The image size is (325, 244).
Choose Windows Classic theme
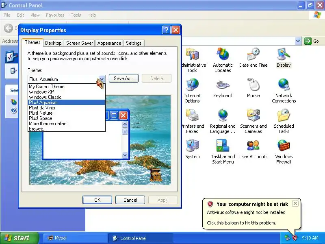pyautogui.click(x=67, y=97)
